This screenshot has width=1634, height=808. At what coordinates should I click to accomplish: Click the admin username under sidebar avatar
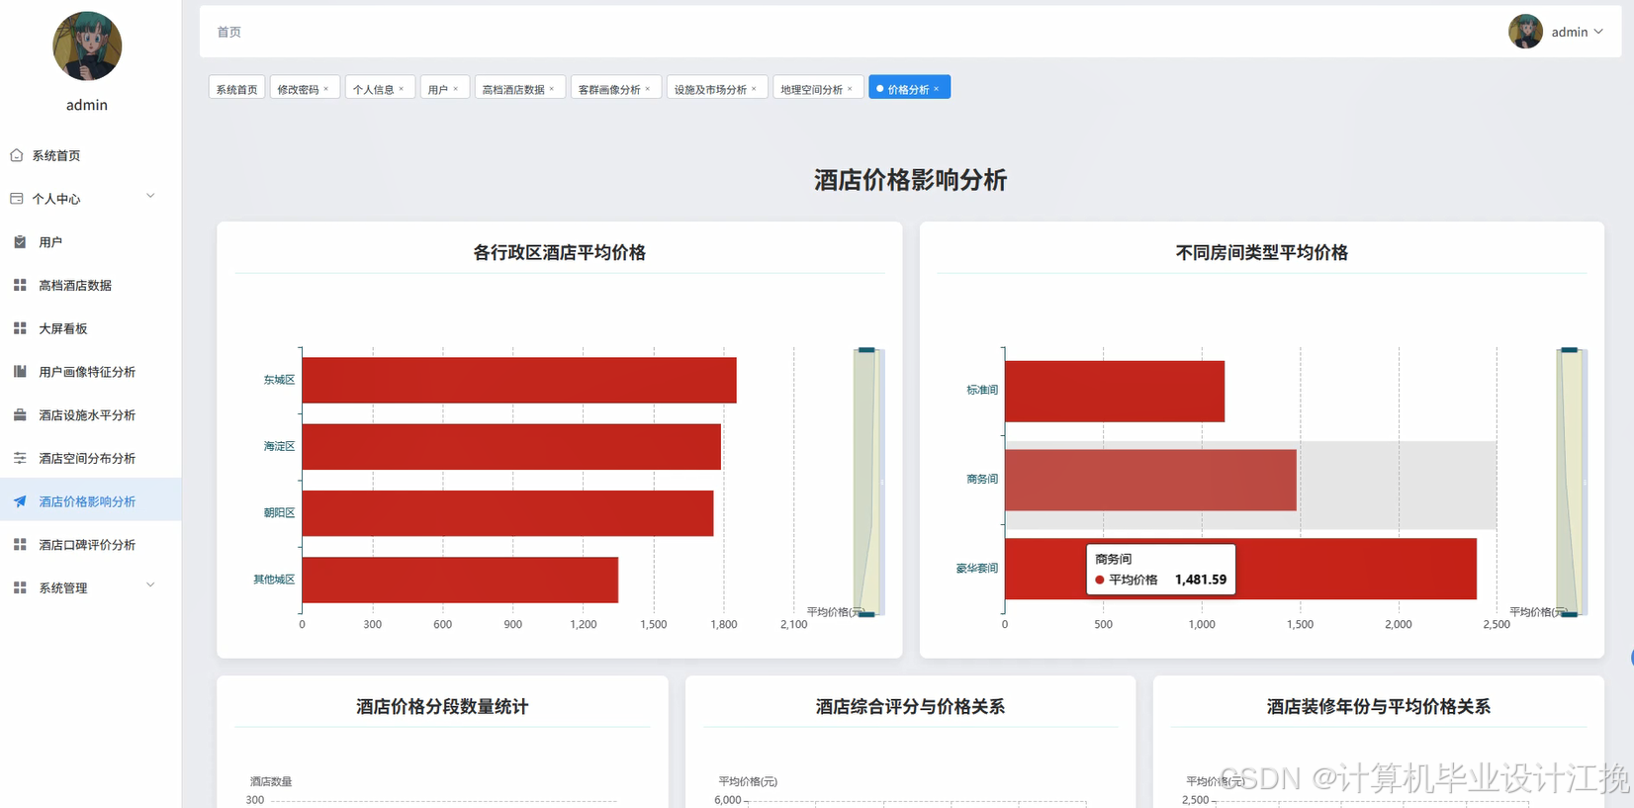coord(87,105)
